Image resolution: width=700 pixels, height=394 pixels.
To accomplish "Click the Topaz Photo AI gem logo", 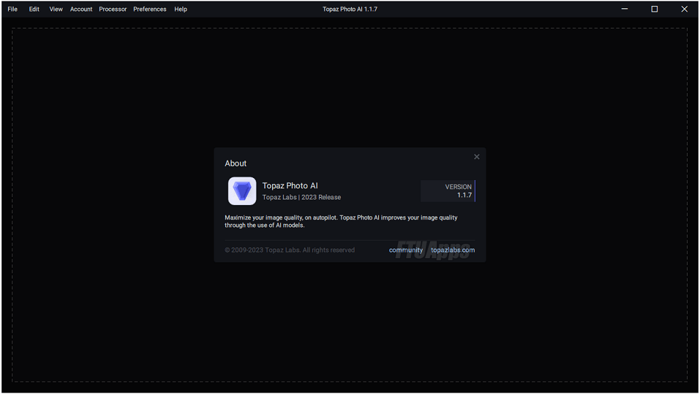I will coord(242,191).
